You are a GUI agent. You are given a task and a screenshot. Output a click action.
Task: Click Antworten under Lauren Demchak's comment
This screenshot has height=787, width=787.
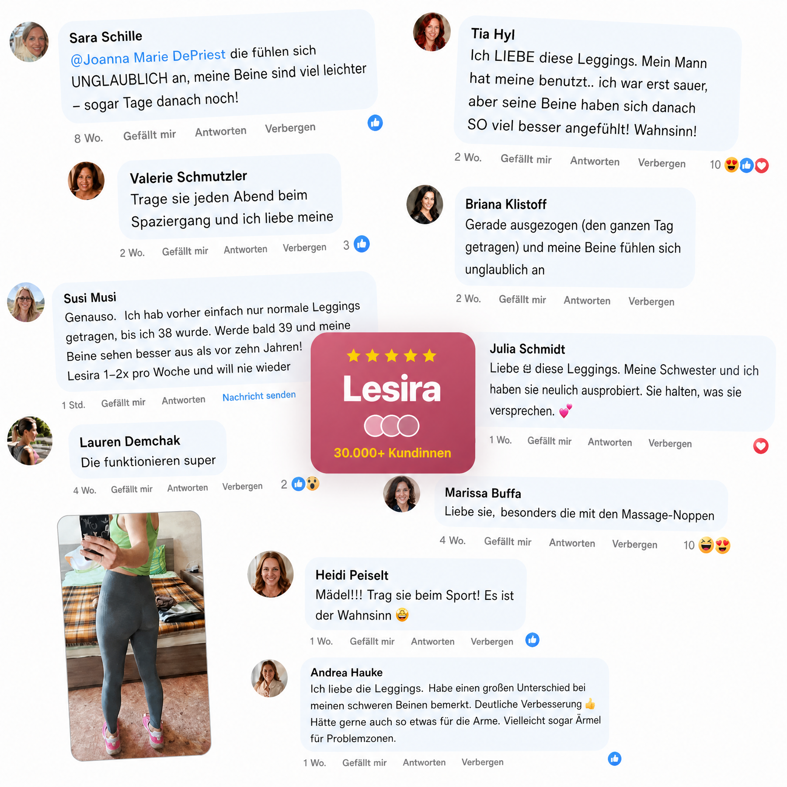coord(188,488)
